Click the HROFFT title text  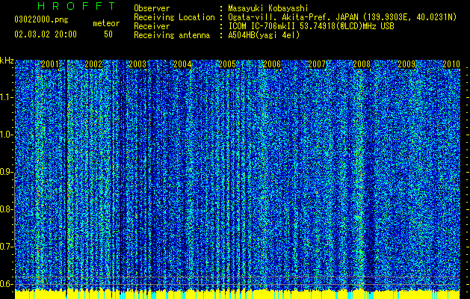point(77,6)
